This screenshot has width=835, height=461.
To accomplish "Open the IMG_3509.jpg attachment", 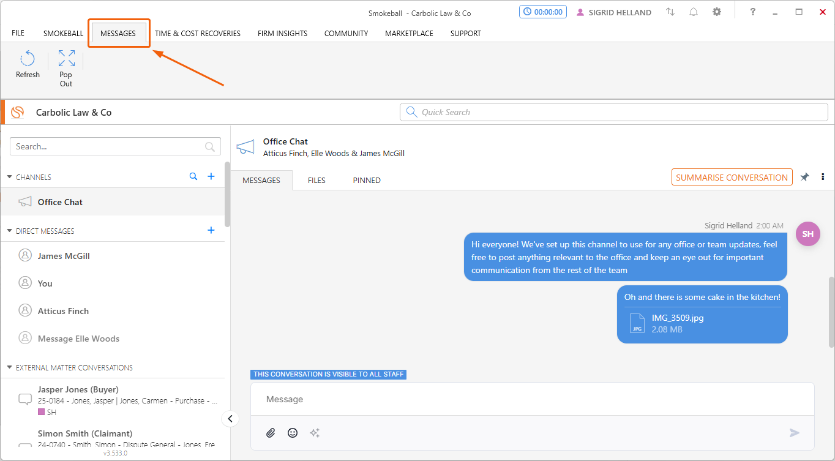I will pos(667,323).
